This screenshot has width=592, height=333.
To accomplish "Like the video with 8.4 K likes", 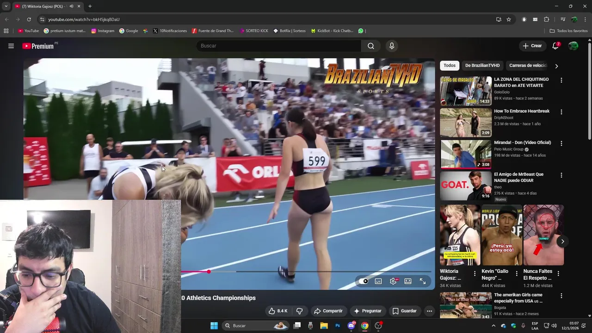I will pyautogui.click(x=278, y=311).
